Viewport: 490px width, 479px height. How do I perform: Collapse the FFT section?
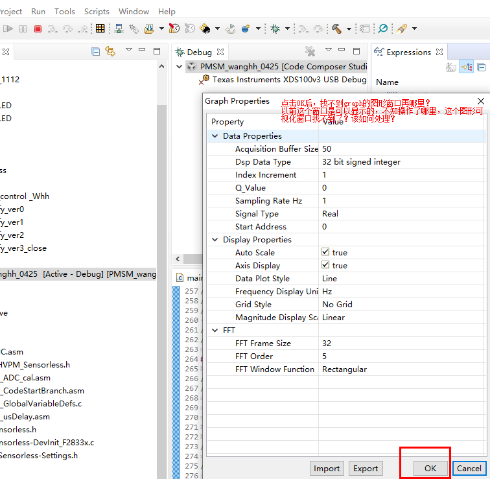click(x=215, y=331)
